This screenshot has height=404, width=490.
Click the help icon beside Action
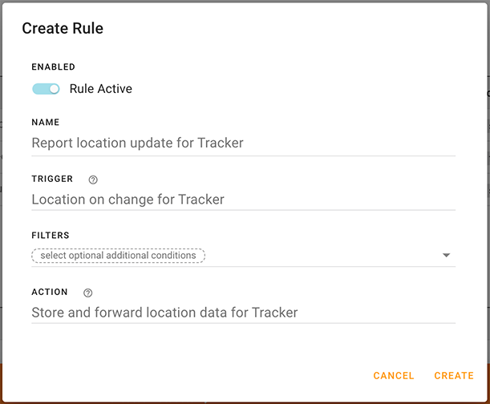tap(88, 293)
